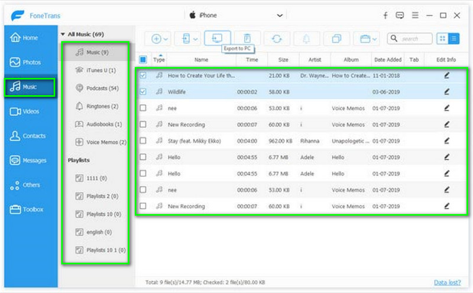Sort the list by Size column header
Image resolution: width=473 pixels, height=293 pixels.
coord(283,60)
